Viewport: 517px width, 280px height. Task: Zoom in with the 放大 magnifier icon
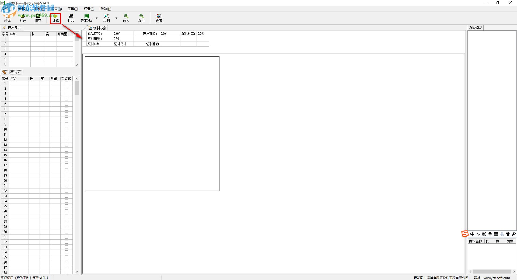coord(126,18)
